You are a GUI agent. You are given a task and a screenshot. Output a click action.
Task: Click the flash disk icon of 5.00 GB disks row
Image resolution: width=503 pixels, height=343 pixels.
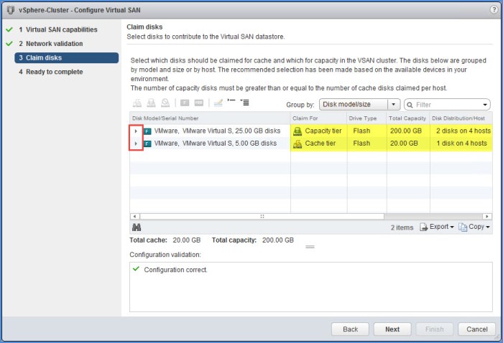point(147,144)
